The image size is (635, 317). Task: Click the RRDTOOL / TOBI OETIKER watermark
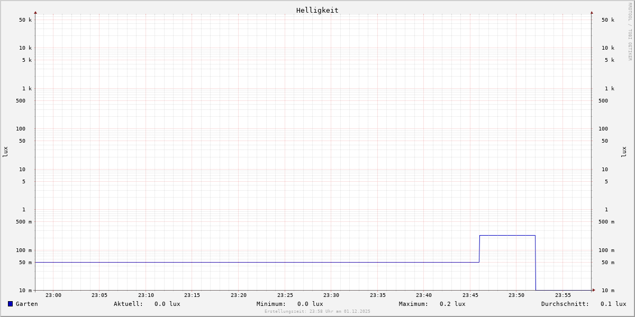coord(630,32)
